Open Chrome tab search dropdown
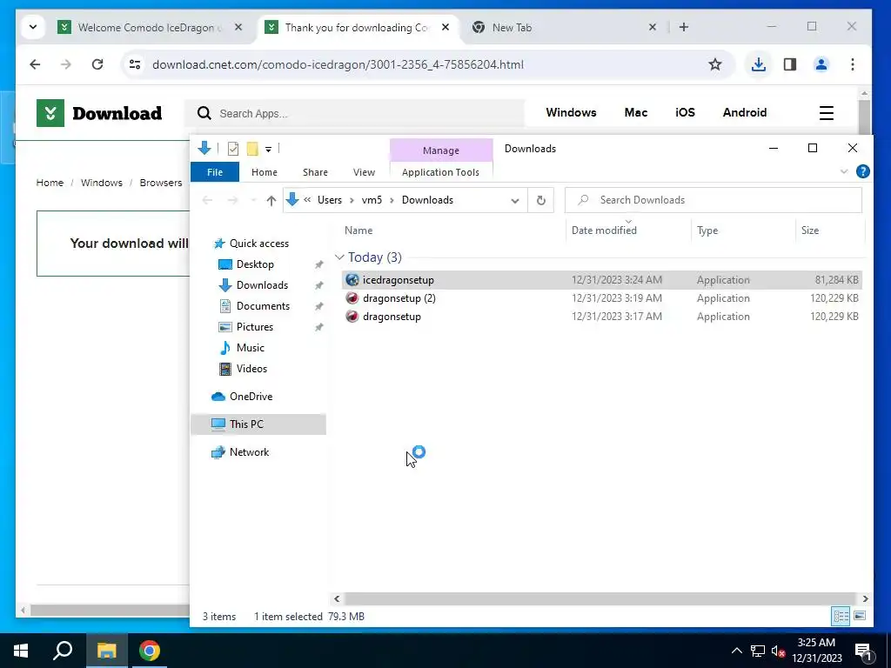This screenshot has width=891, height=668. tap(33, 27)
